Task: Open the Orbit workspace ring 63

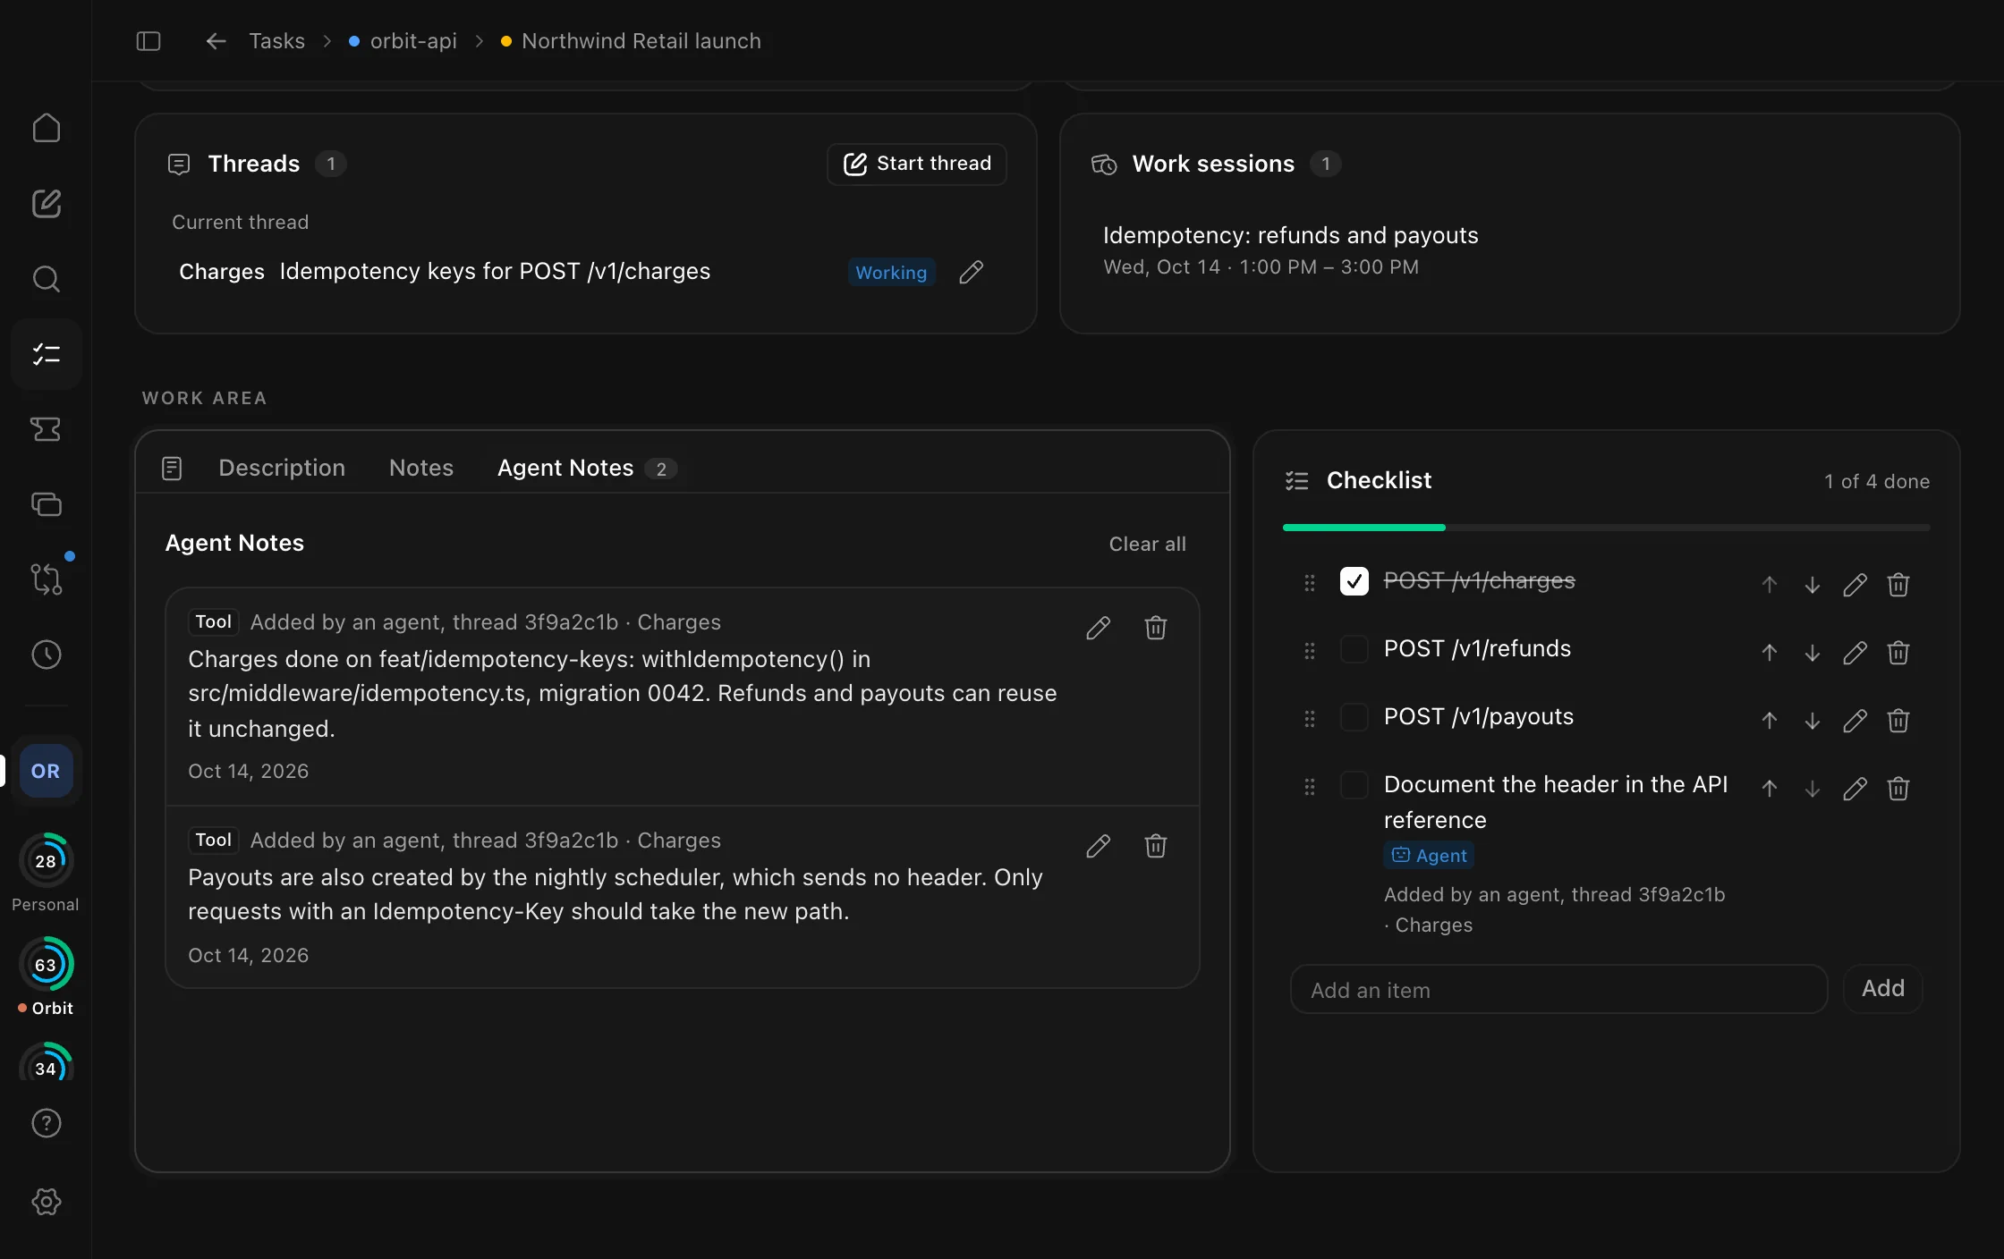Action: point(46,965)
